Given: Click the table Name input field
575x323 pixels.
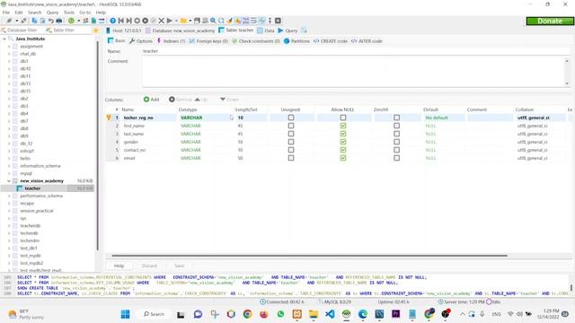Looking at the screenshot, I should [x=356, y=51].
